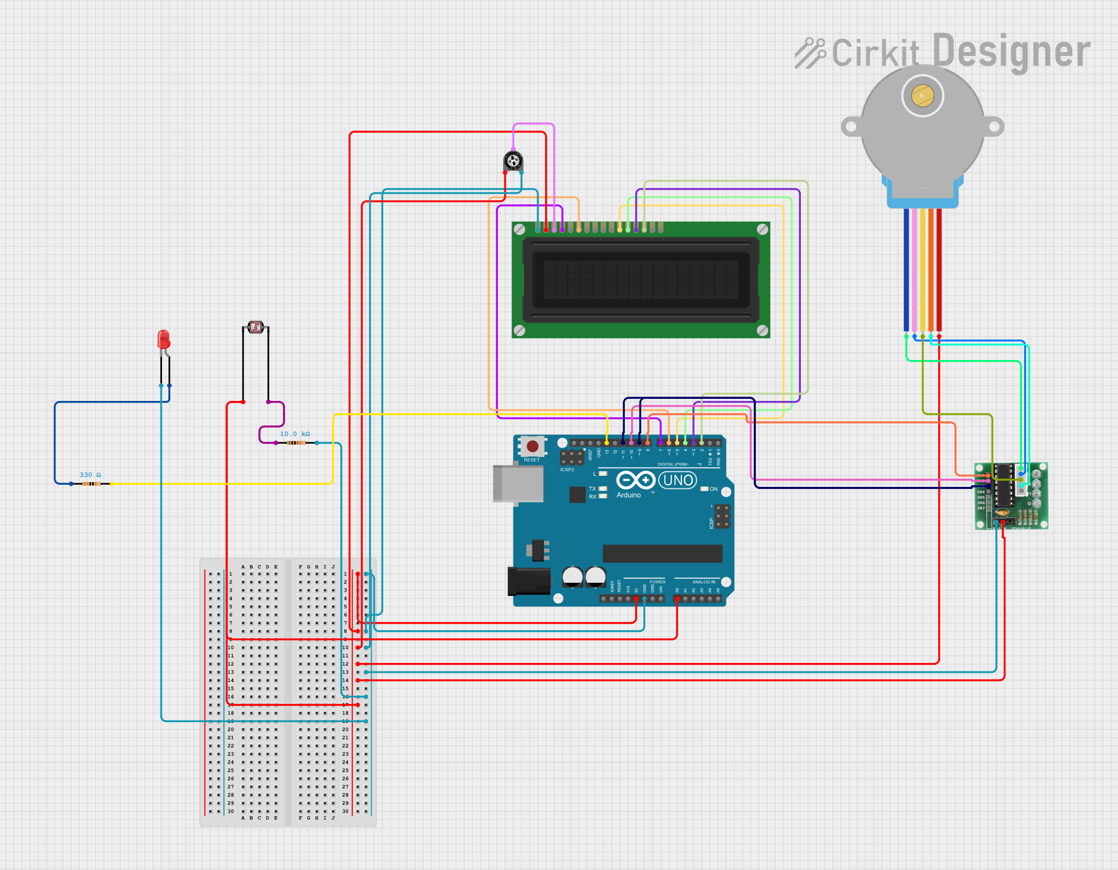Image resolution: width=1118 pixels, height=870 pixels.
Task: Click the Arduino ATmega microcontroller chip
Action: point(662,553)
